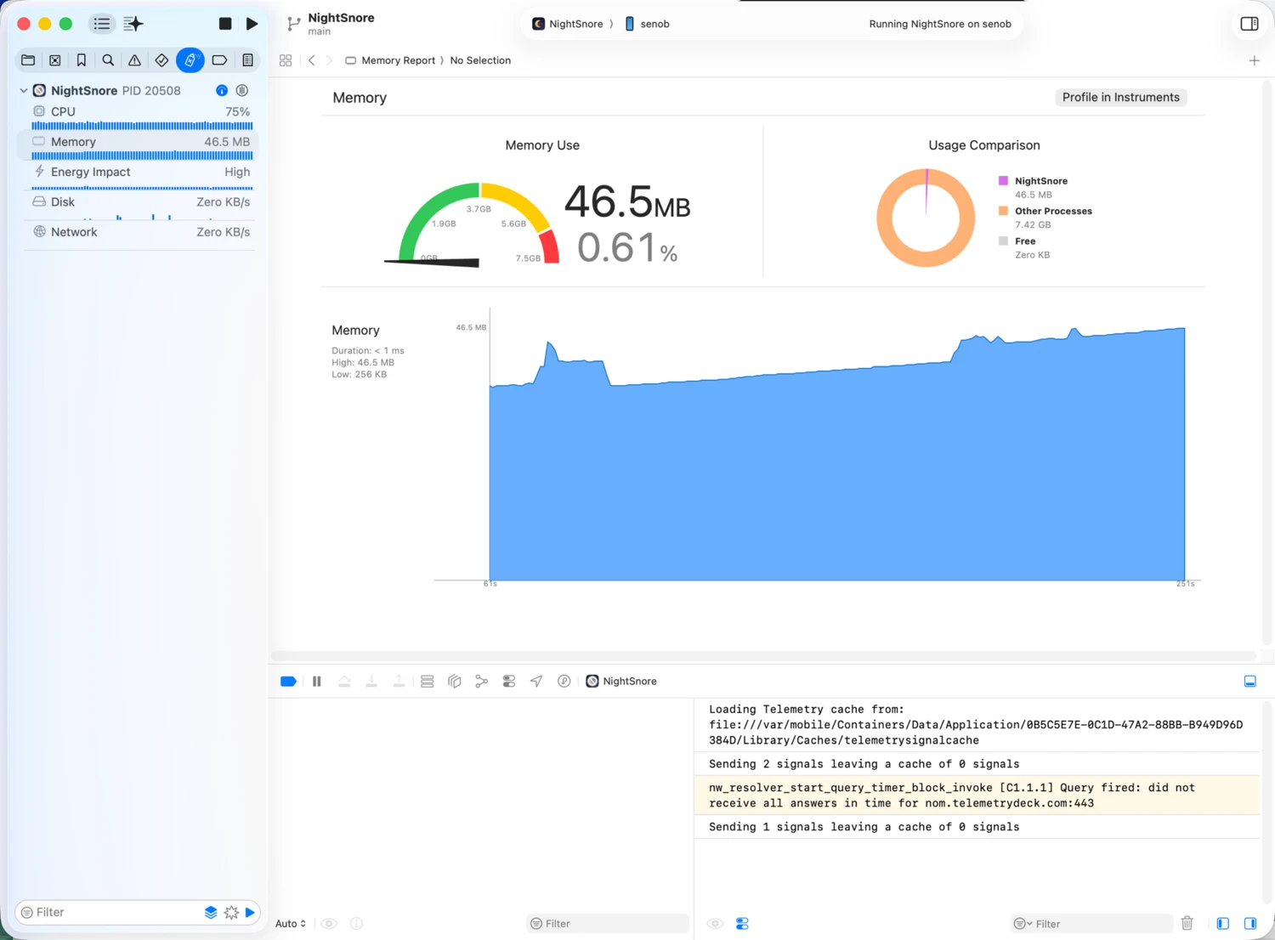Toggle the variables view pane

1223,923
